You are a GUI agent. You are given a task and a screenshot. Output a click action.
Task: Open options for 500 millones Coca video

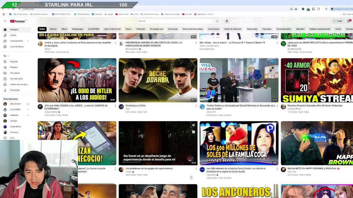pyautogui.click(x=277, y=169)
